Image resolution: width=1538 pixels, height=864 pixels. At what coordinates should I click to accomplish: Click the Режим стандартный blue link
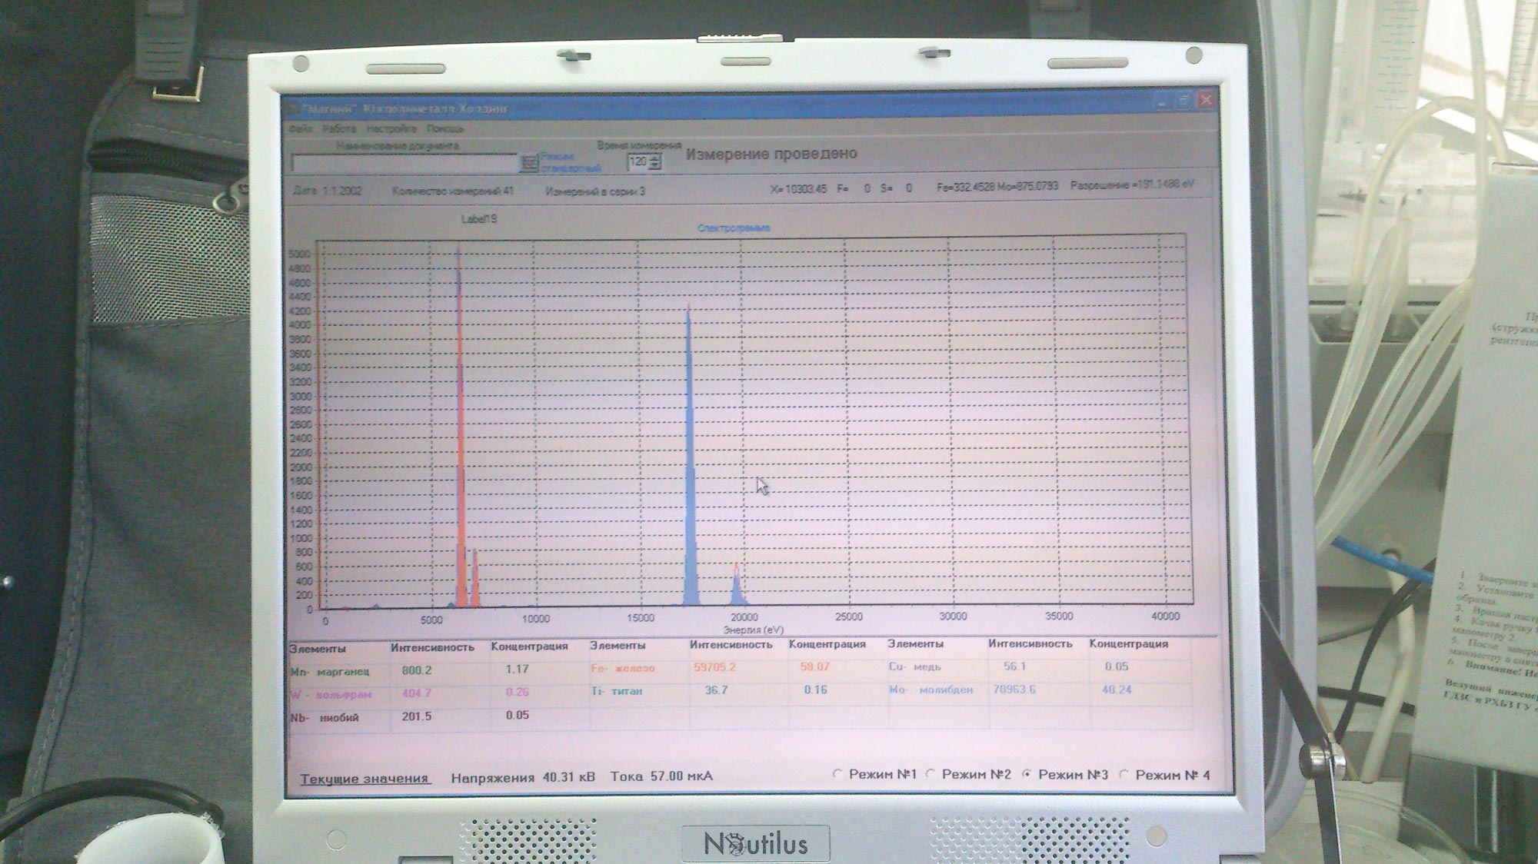pos(570,162)
